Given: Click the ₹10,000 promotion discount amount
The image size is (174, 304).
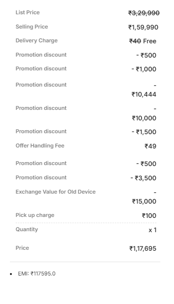Looking at the screenshot, I should (x=144, y=118).
